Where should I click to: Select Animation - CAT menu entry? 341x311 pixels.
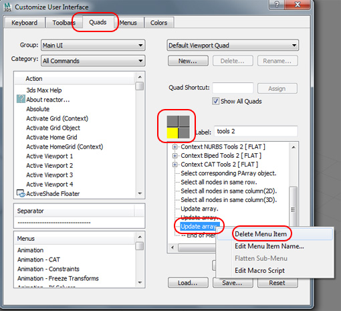39,260
